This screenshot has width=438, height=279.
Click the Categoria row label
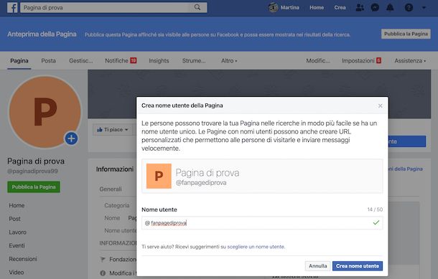[x=117, y=205]
